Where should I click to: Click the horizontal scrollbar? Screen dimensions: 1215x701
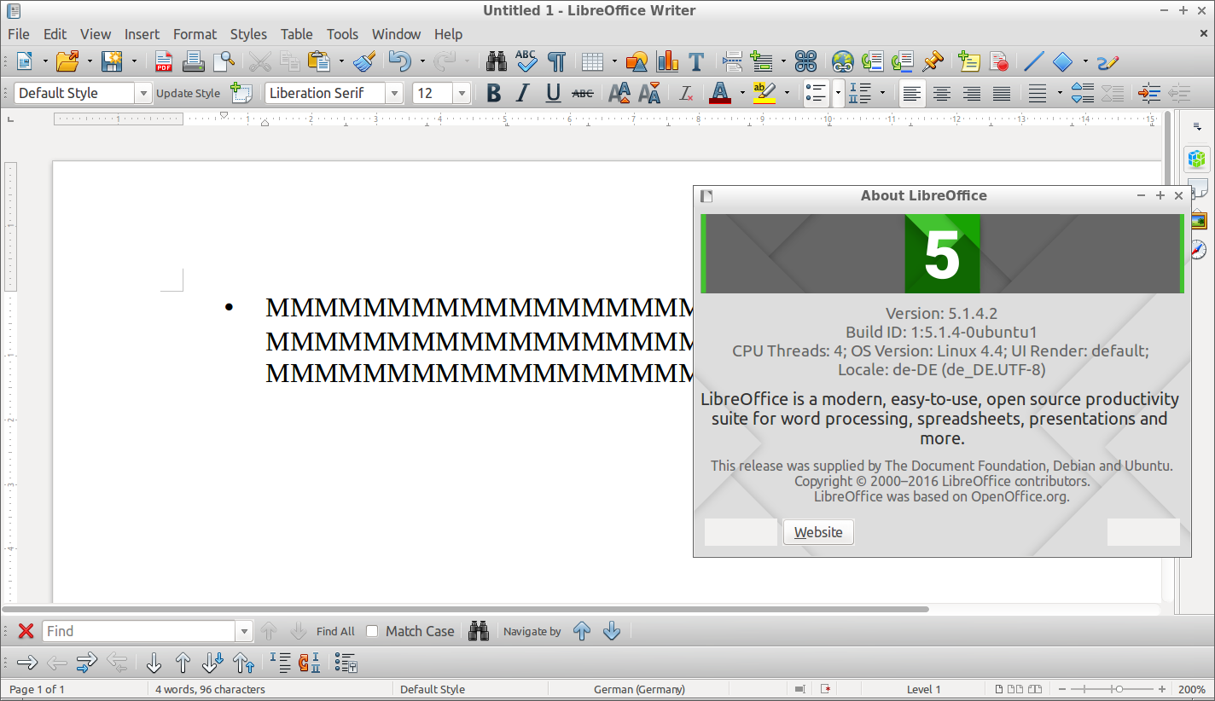pos(466,609)
